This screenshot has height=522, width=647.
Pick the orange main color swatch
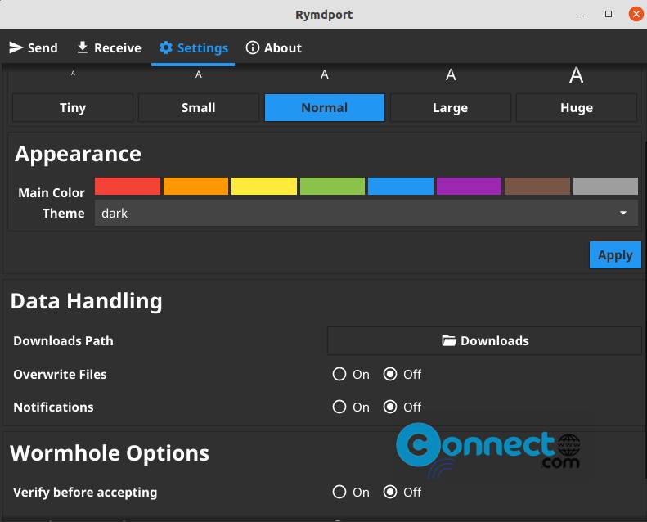pyautogui.click(x=195, y=186)
